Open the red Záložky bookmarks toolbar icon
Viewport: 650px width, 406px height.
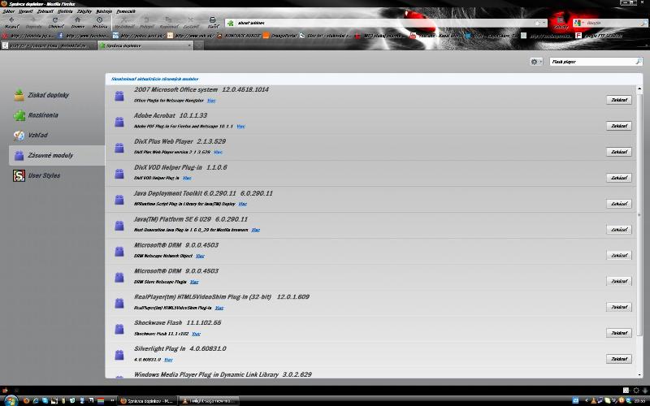pos(561,20)
